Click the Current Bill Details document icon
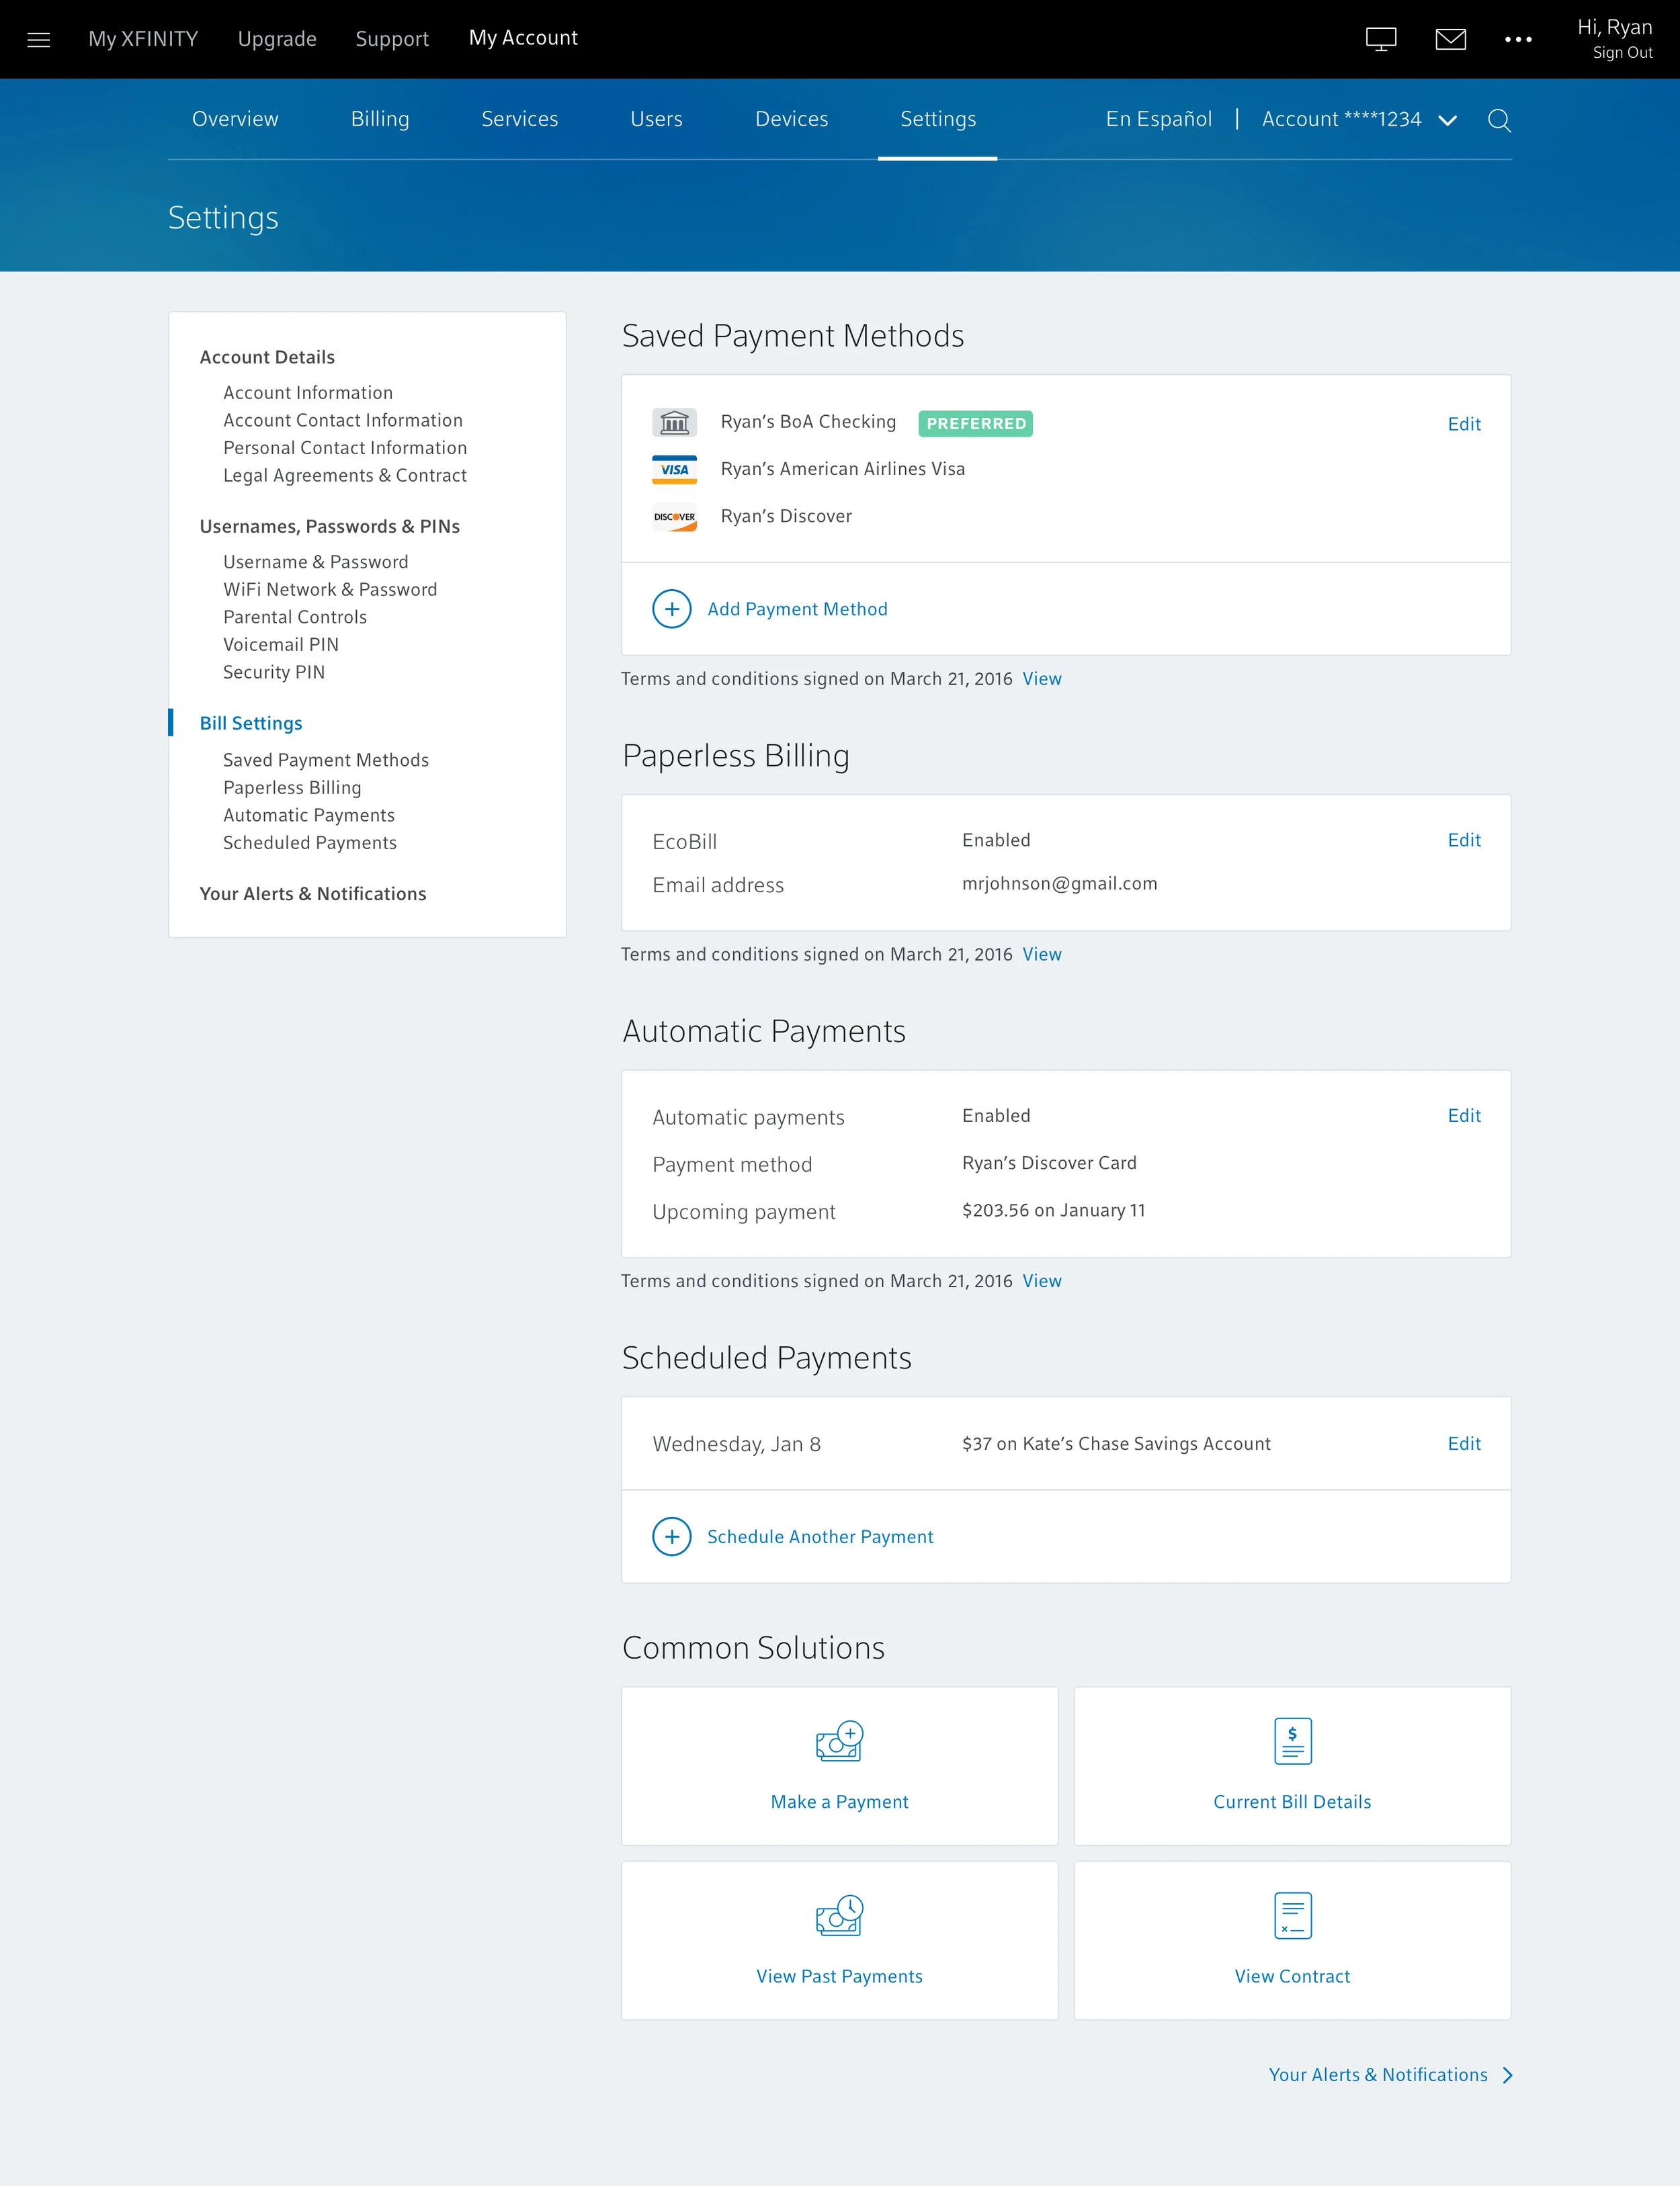Viewport: 1680px width, 2186px height. coord(1292,1740)
